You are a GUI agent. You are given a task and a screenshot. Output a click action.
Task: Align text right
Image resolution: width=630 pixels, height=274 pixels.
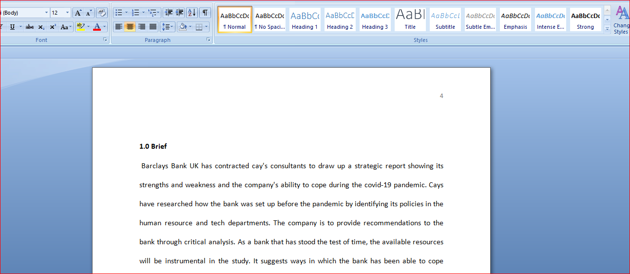(x=141, y=27)
